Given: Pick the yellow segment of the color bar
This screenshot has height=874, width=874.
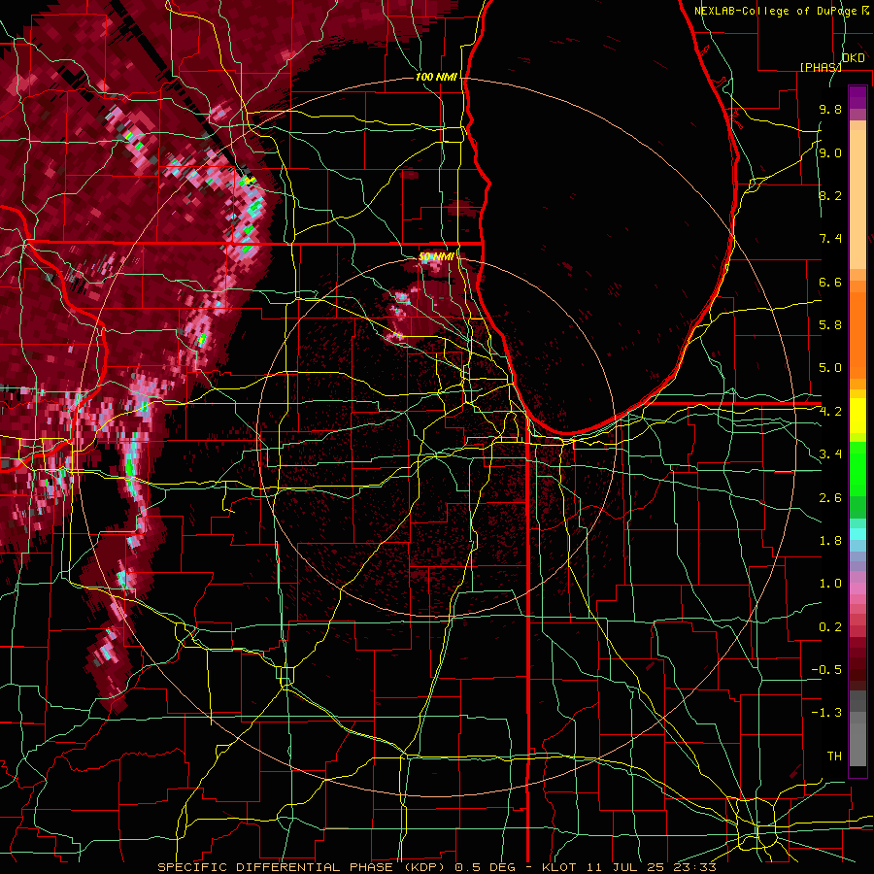Looking at the screenshot, I should [x=857, y=417].
